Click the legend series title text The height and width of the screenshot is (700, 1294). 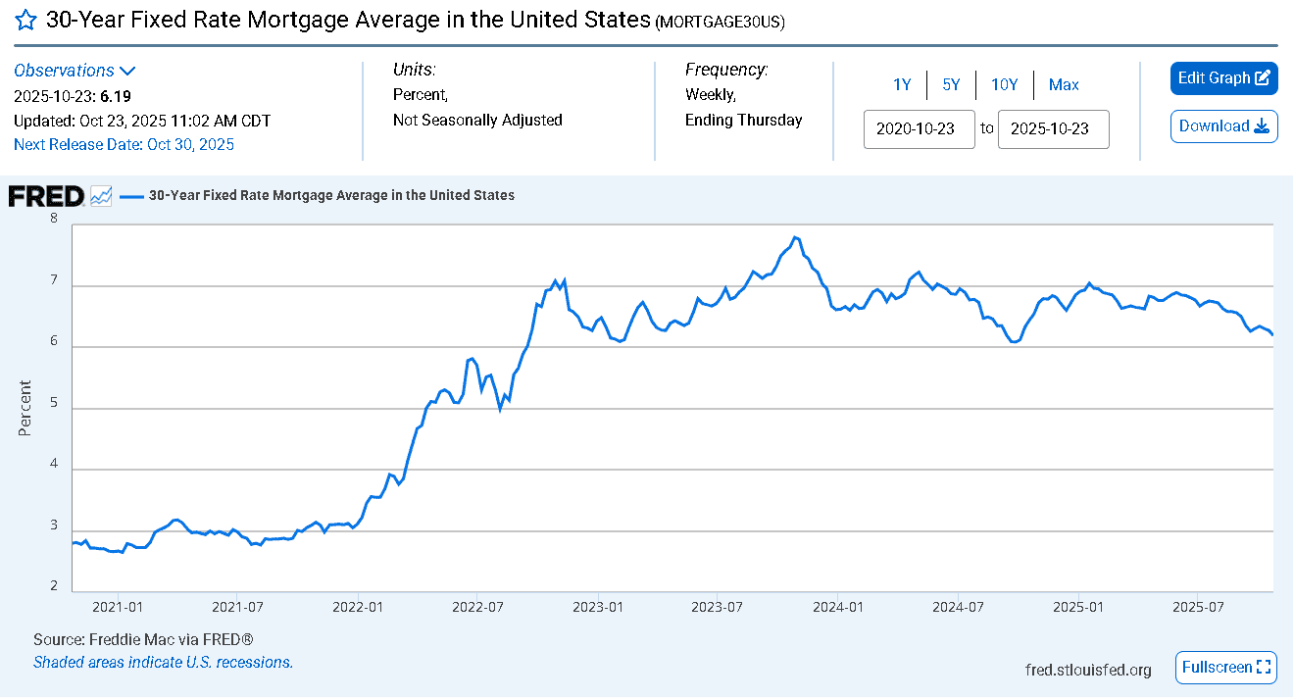[331, 196]
